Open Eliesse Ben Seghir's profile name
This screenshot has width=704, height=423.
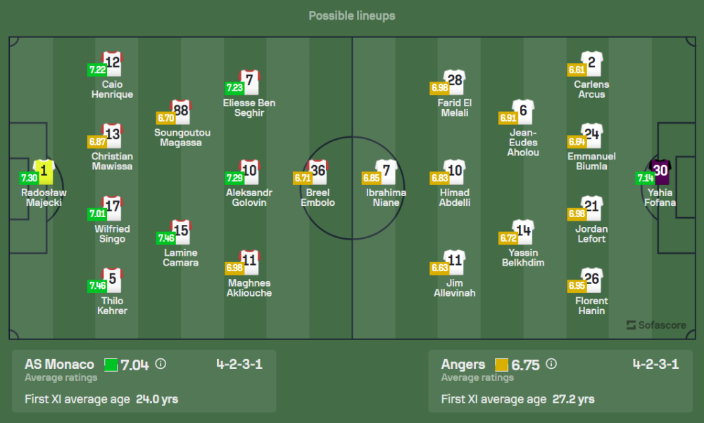[x=249, y=108]
